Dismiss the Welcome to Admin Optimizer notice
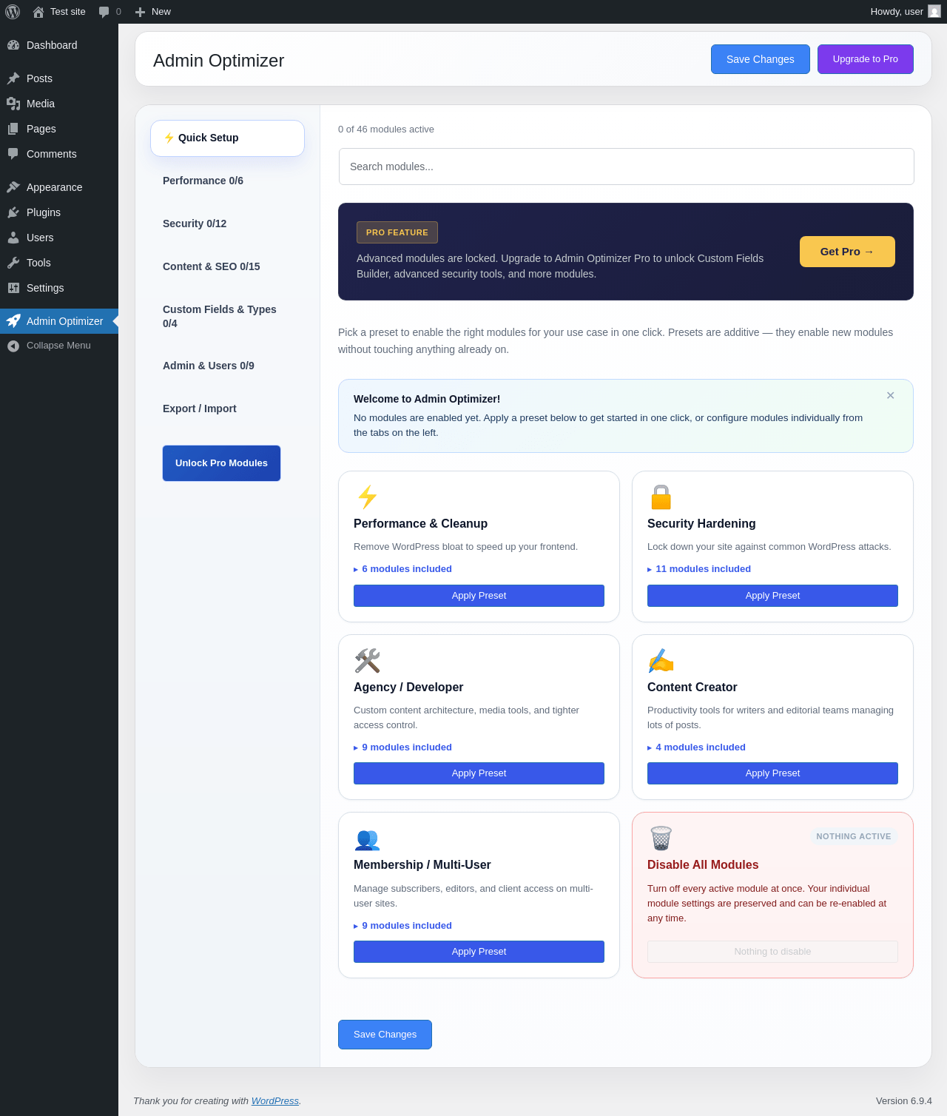Viewport: 947px width, 1116px height. pyautogui.click(x=890, y=396)
